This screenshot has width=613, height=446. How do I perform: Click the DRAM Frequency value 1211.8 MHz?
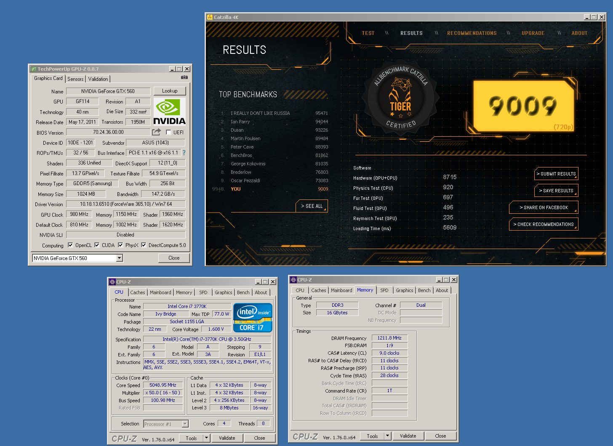pos(389,338)
